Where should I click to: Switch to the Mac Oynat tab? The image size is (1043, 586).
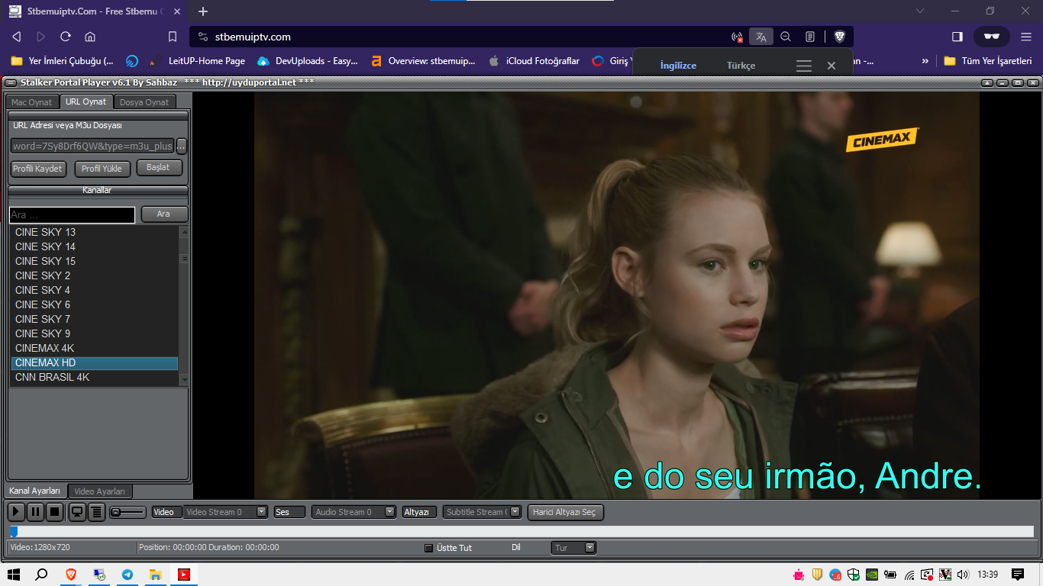(32, 102)
